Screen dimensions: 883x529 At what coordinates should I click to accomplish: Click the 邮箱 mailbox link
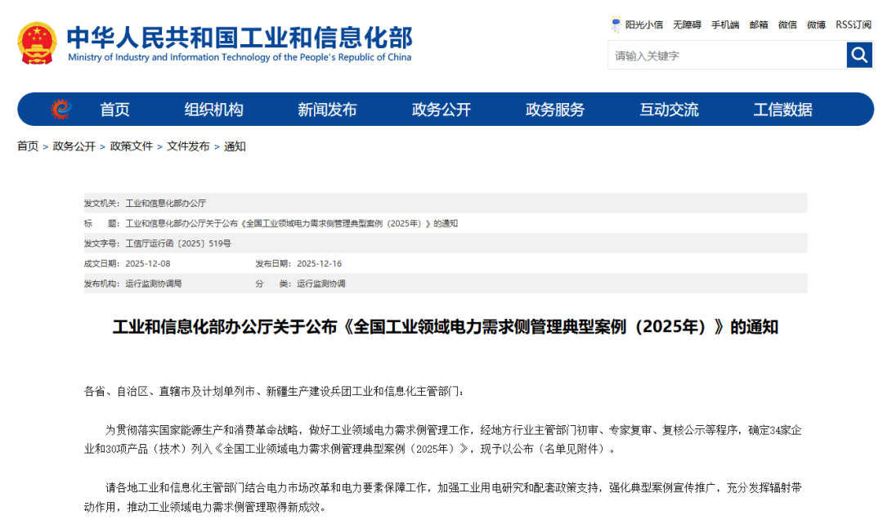[x=759, y=25]
